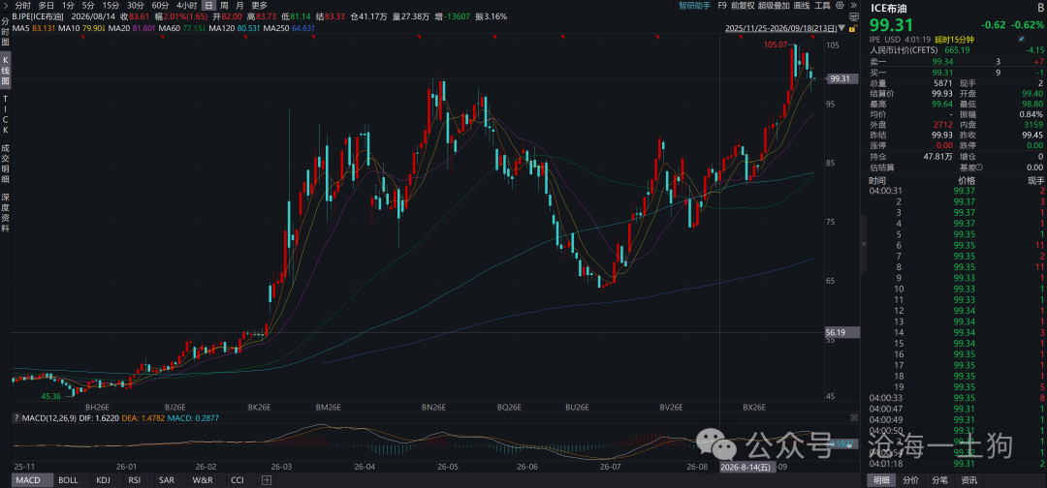Add a new indicator with the plus icon
The width and height of the screenshot is (1047, 488).
[x=267, y=480]
